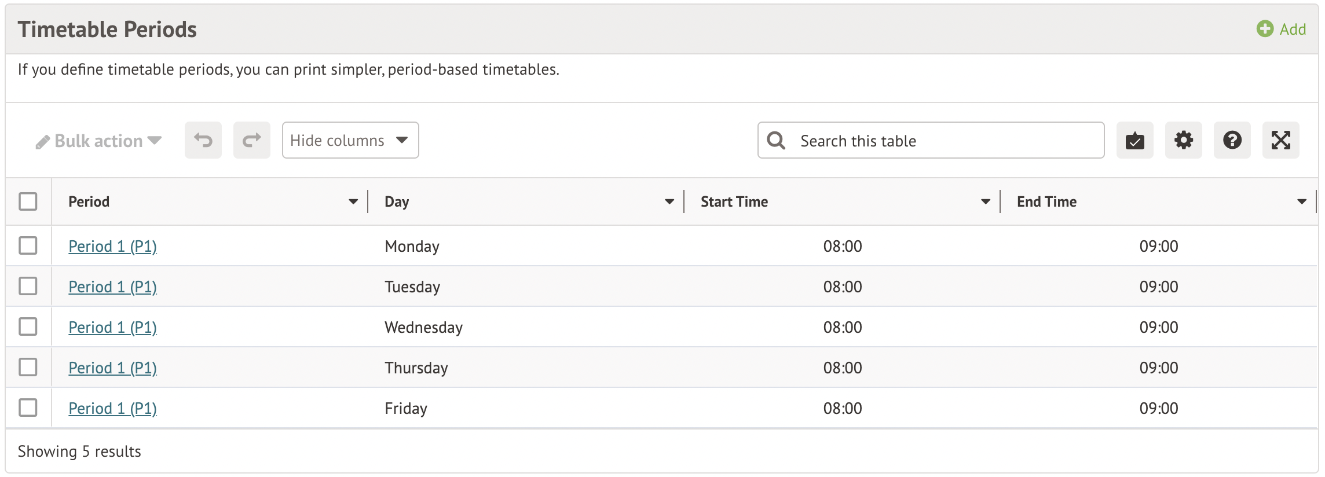Screen dimensions: 1325x477
Task: Click the redo arrow icon
Action: 252,140
